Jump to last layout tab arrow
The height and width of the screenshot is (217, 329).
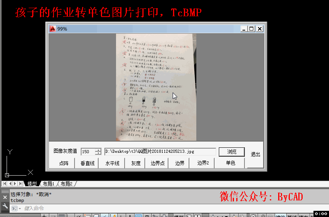(21, 183)
